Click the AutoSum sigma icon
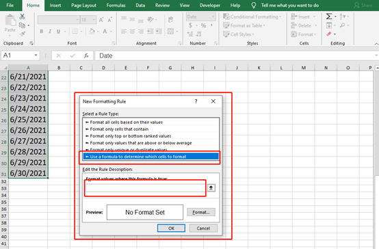The width and height of the screenshot is (379, 249). pyautogui.click(x=329, y=16)
